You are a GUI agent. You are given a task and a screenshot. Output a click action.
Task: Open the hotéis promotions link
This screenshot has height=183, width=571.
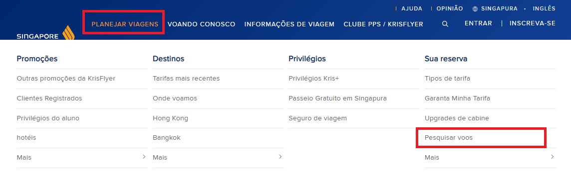(x=26, y=138)
